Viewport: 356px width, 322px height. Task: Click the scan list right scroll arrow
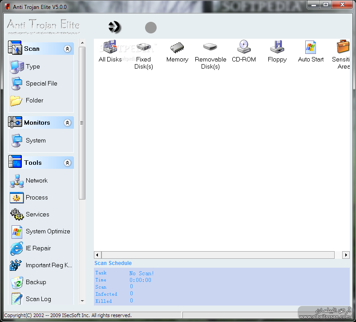click(x=346, y=255)
